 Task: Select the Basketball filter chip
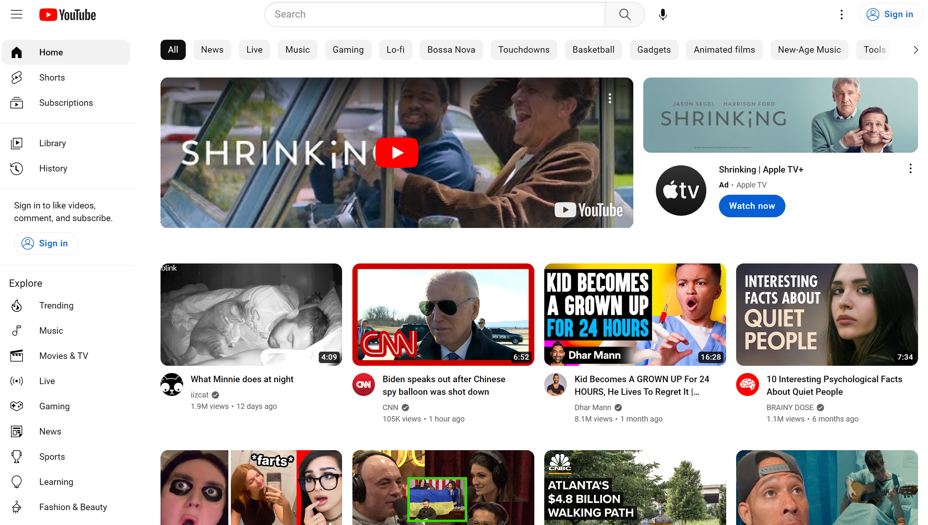[594, 50]
